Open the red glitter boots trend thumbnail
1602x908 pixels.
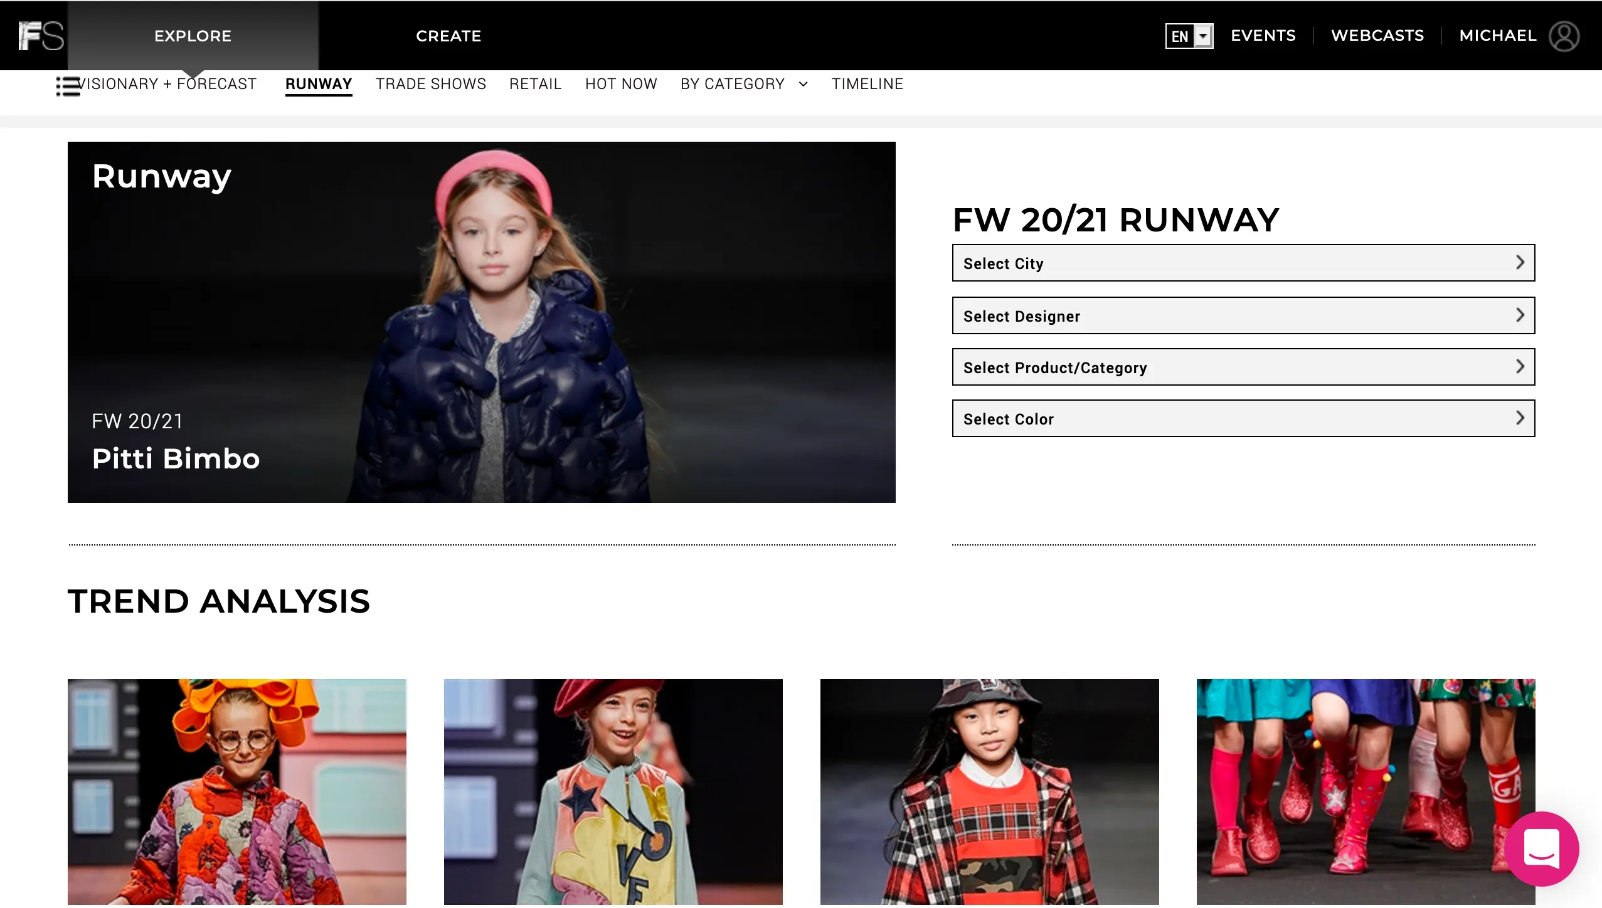[x=1366, y=792]
